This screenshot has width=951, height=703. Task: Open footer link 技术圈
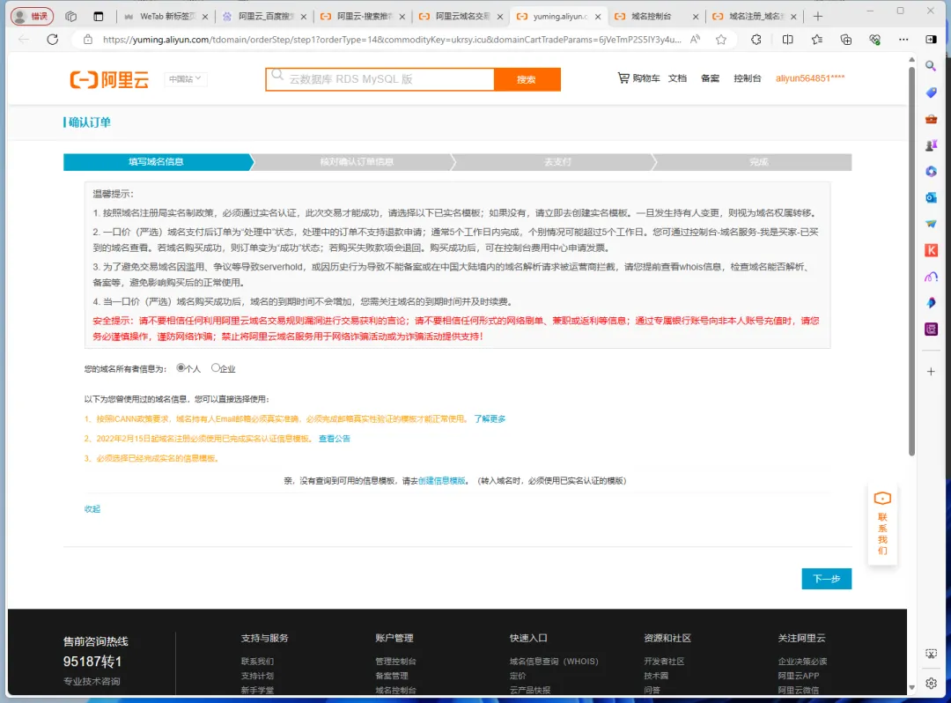656,676
